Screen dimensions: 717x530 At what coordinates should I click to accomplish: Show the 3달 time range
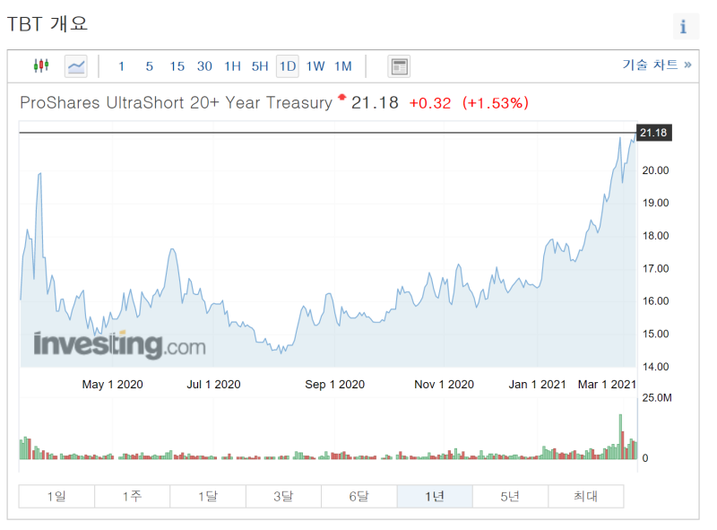click(x=283, y=496)
